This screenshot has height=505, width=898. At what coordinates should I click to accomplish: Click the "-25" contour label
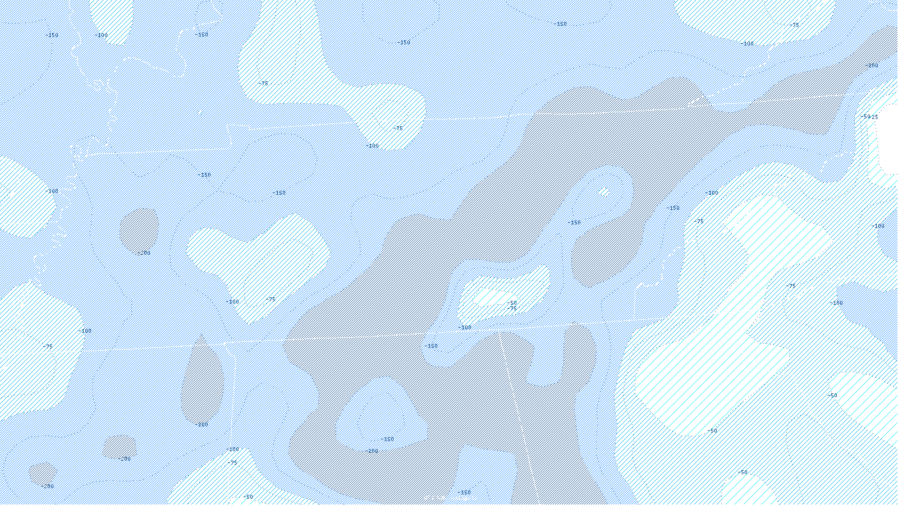tap(874, 117)
